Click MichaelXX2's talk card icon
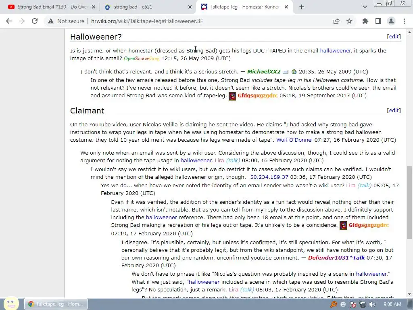 pyautogui.click(x=286, y=72)
